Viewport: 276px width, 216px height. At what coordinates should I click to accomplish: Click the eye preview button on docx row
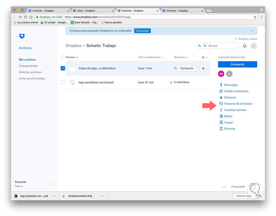(203, 68)
